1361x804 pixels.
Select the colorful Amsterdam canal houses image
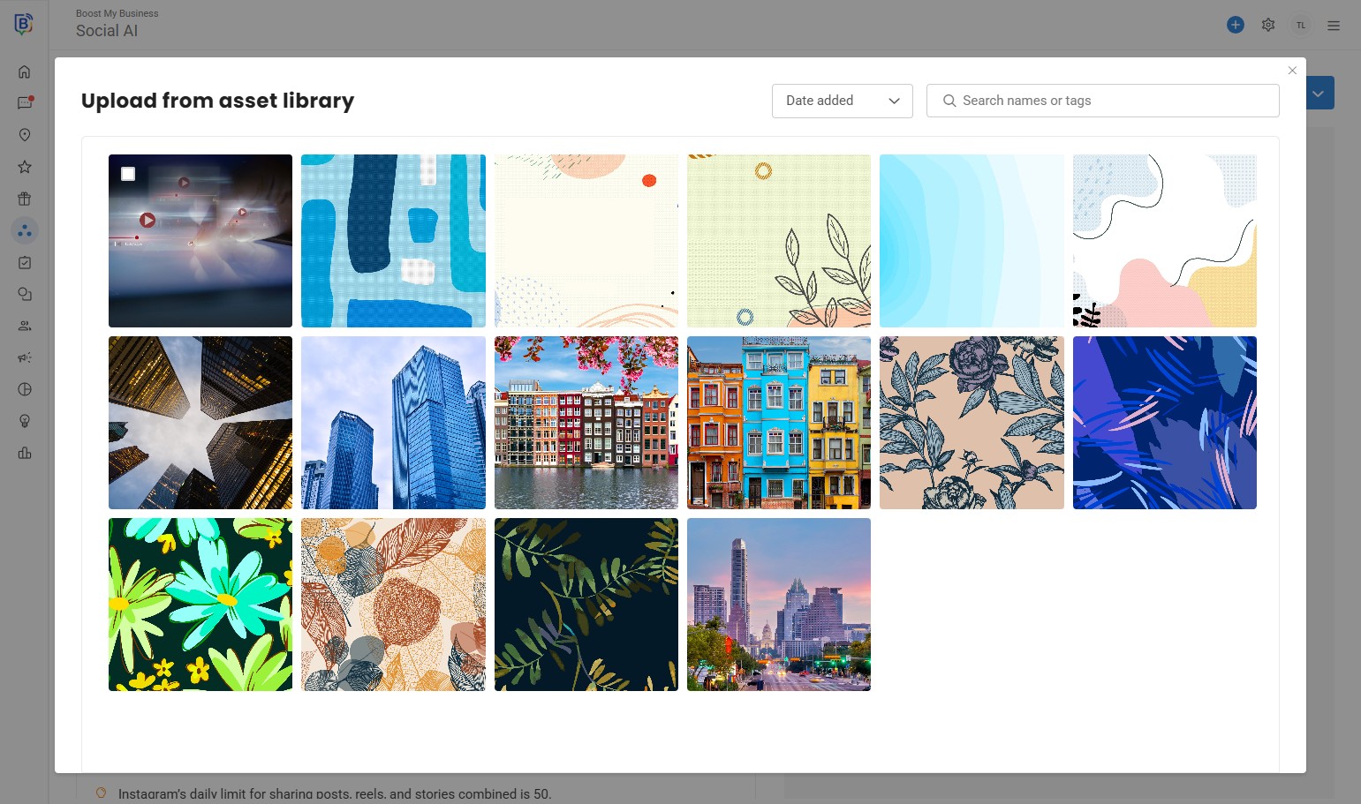pyautogui.click(x=586, y=423)
